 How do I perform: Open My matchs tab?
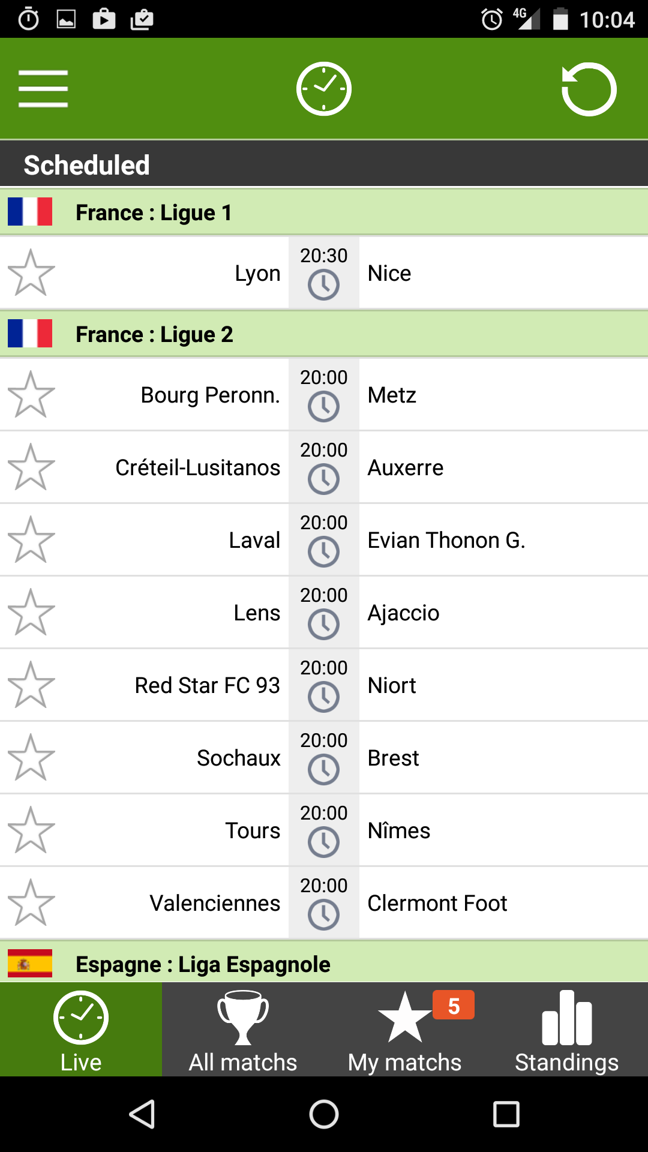coord(405,1029)
